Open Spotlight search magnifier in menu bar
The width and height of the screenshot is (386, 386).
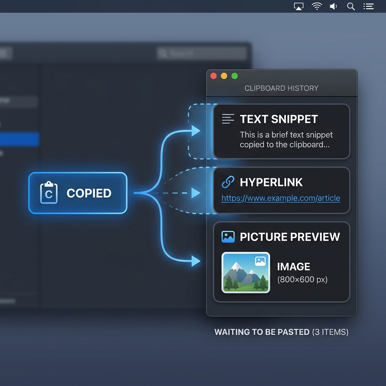coord(351,6)
